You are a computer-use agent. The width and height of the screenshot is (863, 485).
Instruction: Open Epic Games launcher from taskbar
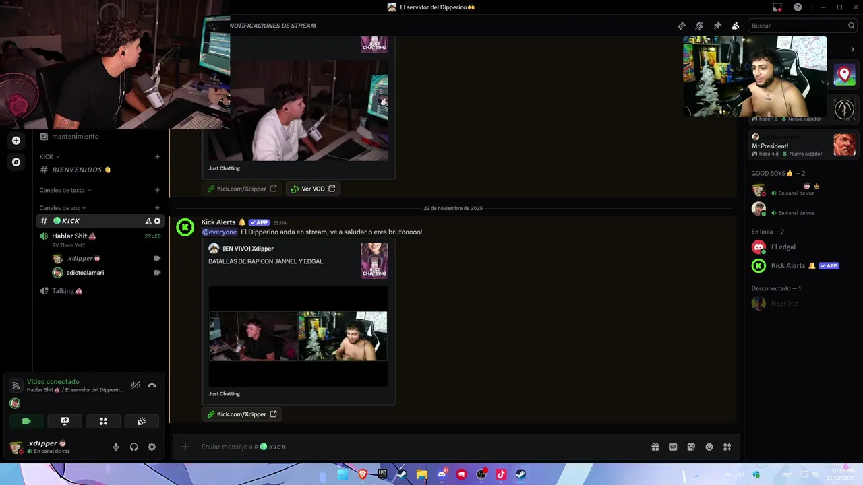pos(382,474)
